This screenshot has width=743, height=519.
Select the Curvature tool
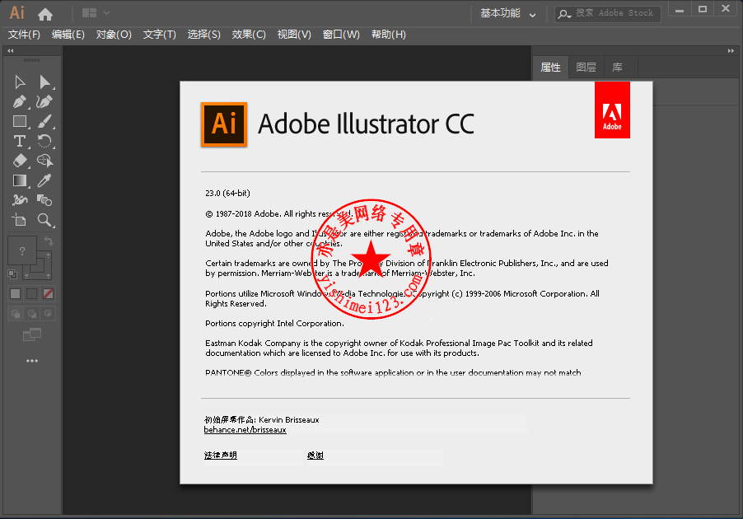pyautogui.click(x=44, y=101)
